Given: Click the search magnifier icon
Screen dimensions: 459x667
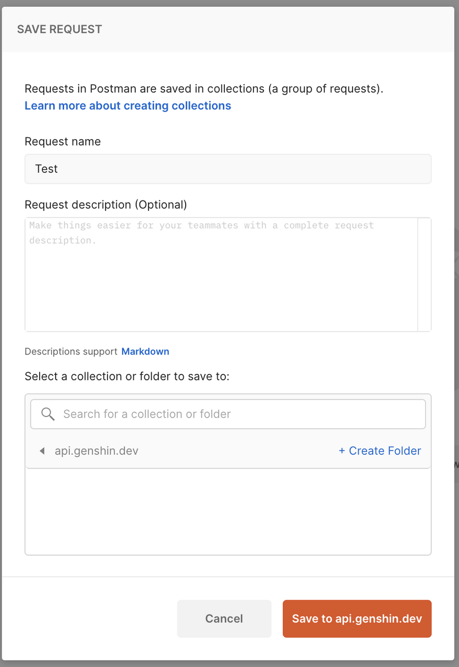Looking at the screenshot, I should click(x=48, y=414).
